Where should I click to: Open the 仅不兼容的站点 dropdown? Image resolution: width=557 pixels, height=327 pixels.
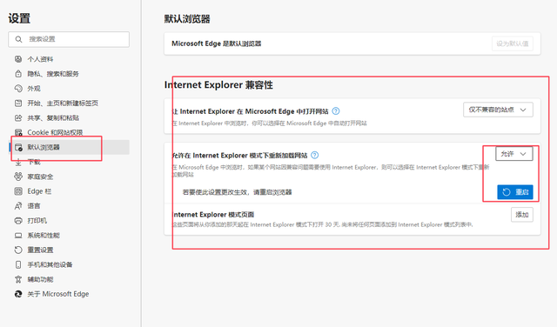pos(498,110)
